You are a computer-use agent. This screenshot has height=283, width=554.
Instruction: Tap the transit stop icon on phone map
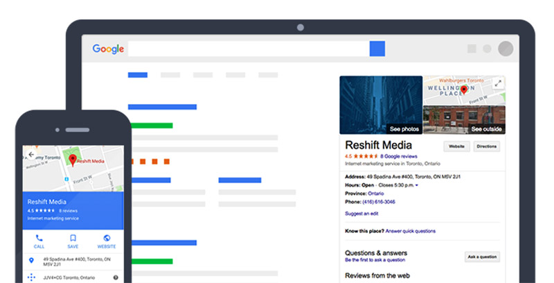tap(66, 180)
